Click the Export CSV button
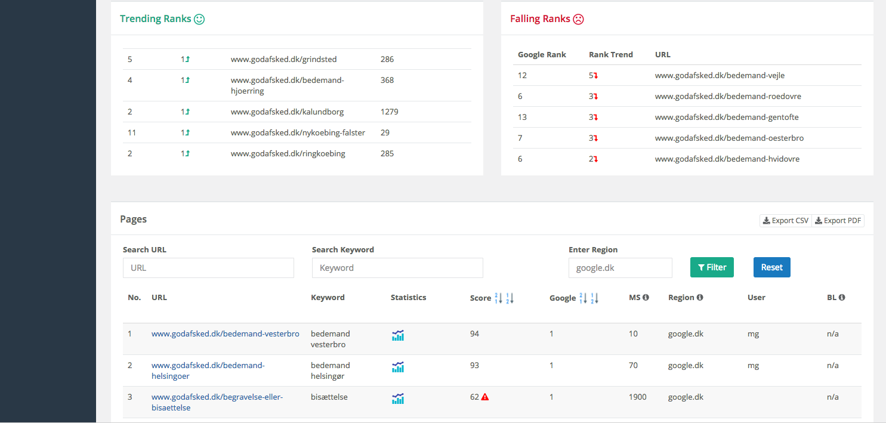The image size is (886, 423). (785, 221)
